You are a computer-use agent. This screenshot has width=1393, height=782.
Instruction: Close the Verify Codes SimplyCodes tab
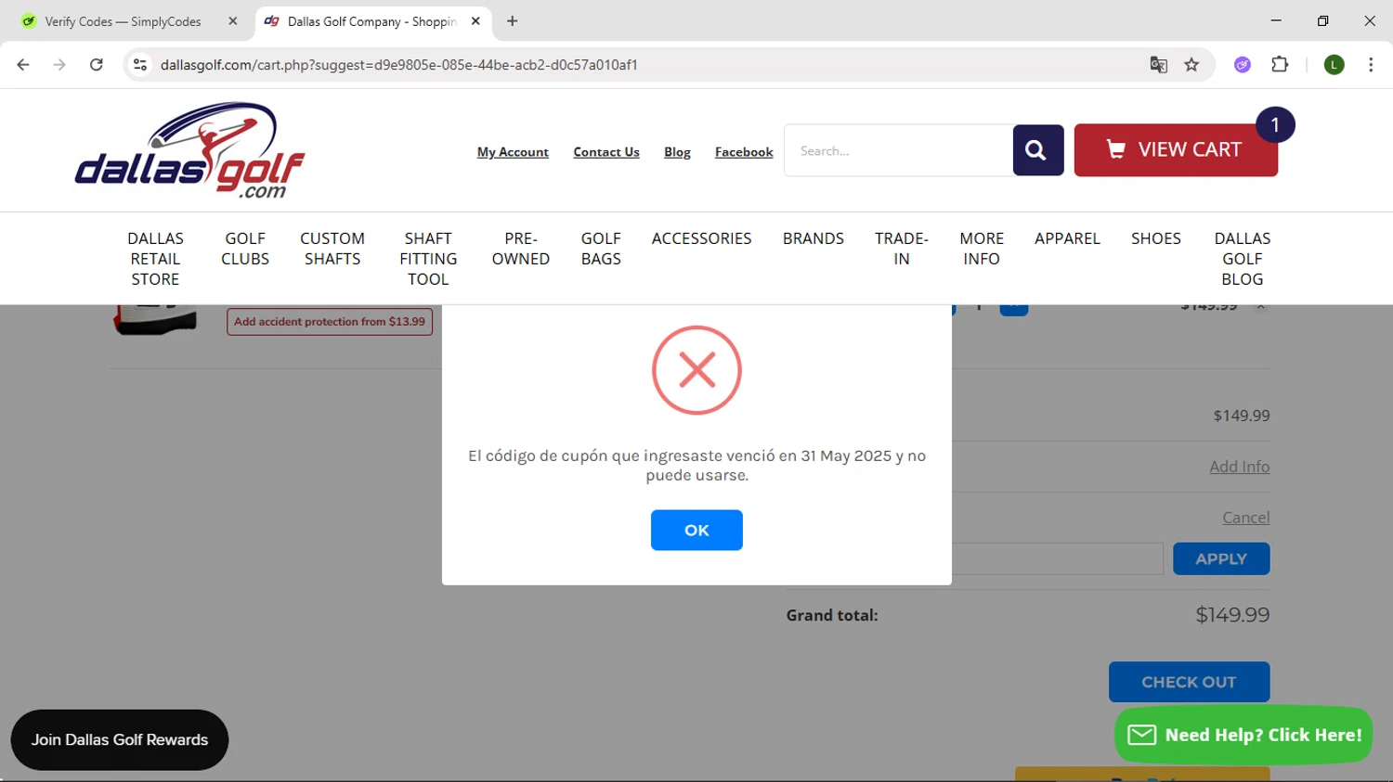[x=233, y=21]
